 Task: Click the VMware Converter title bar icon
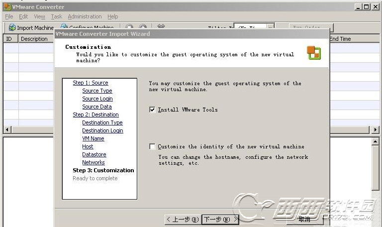(x=7, y=7)
